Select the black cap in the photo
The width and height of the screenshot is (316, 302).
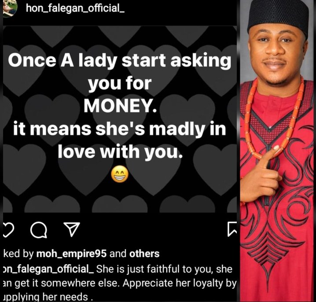tap(278, 17)
